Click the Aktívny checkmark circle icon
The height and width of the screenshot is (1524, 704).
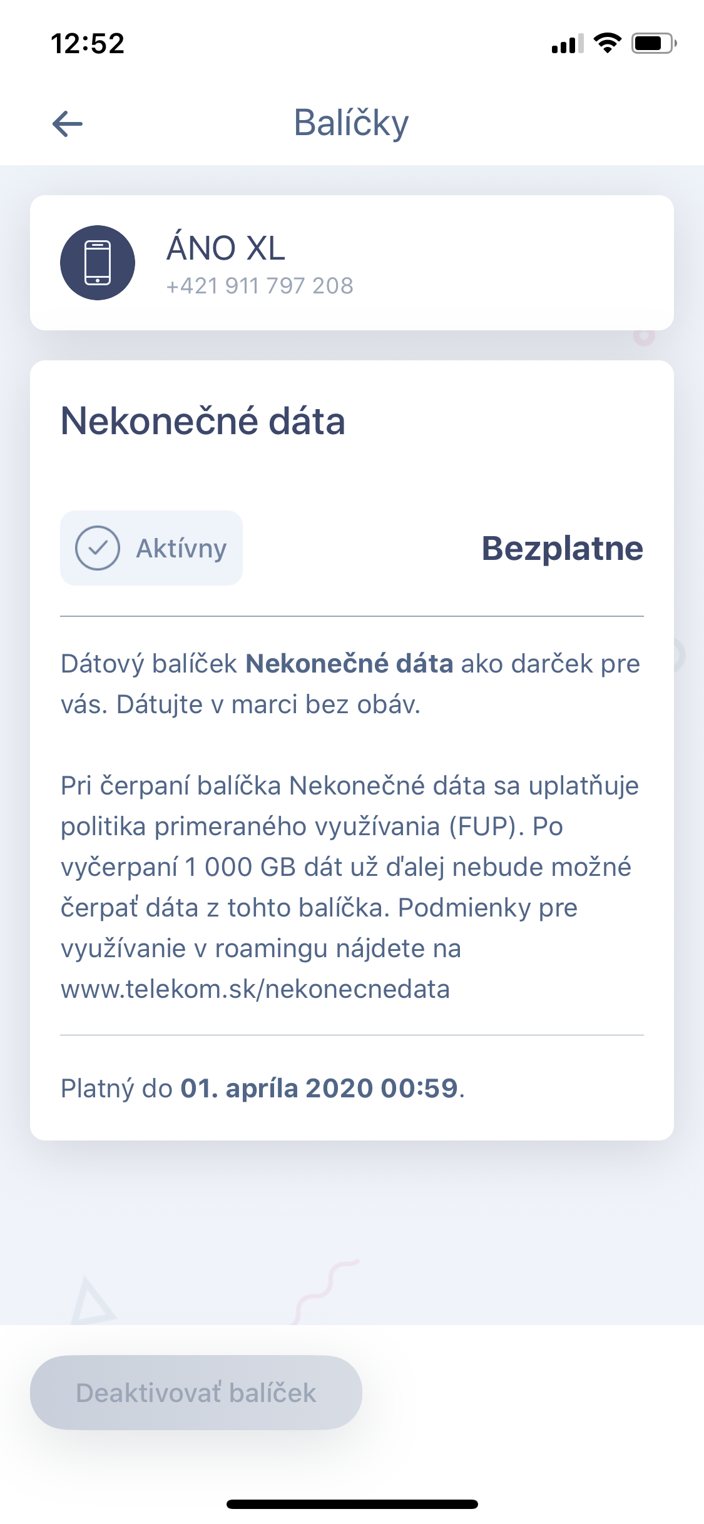click(x=98, y=548)
